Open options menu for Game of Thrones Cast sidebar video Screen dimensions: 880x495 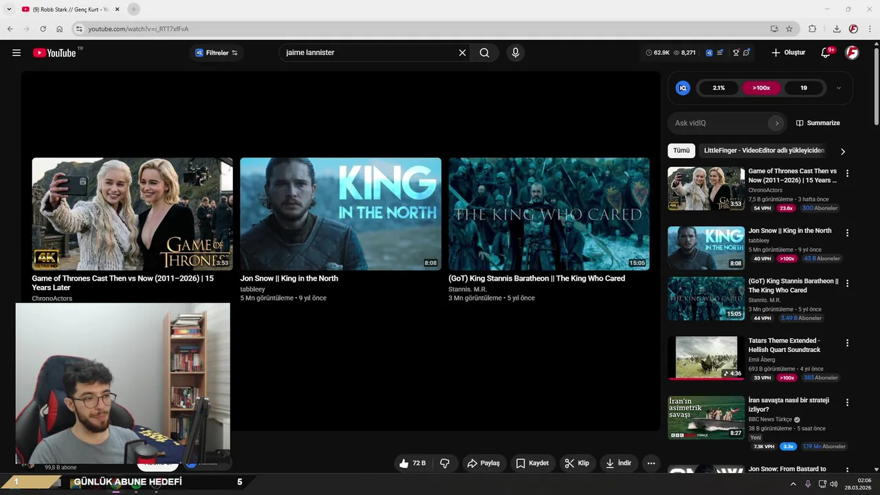(847, 174)
